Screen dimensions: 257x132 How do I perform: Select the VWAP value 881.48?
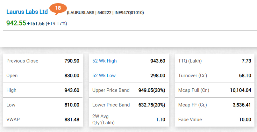(x=72, y=120)
